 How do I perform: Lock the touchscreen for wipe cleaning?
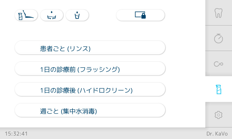click(x=140, y=15)
